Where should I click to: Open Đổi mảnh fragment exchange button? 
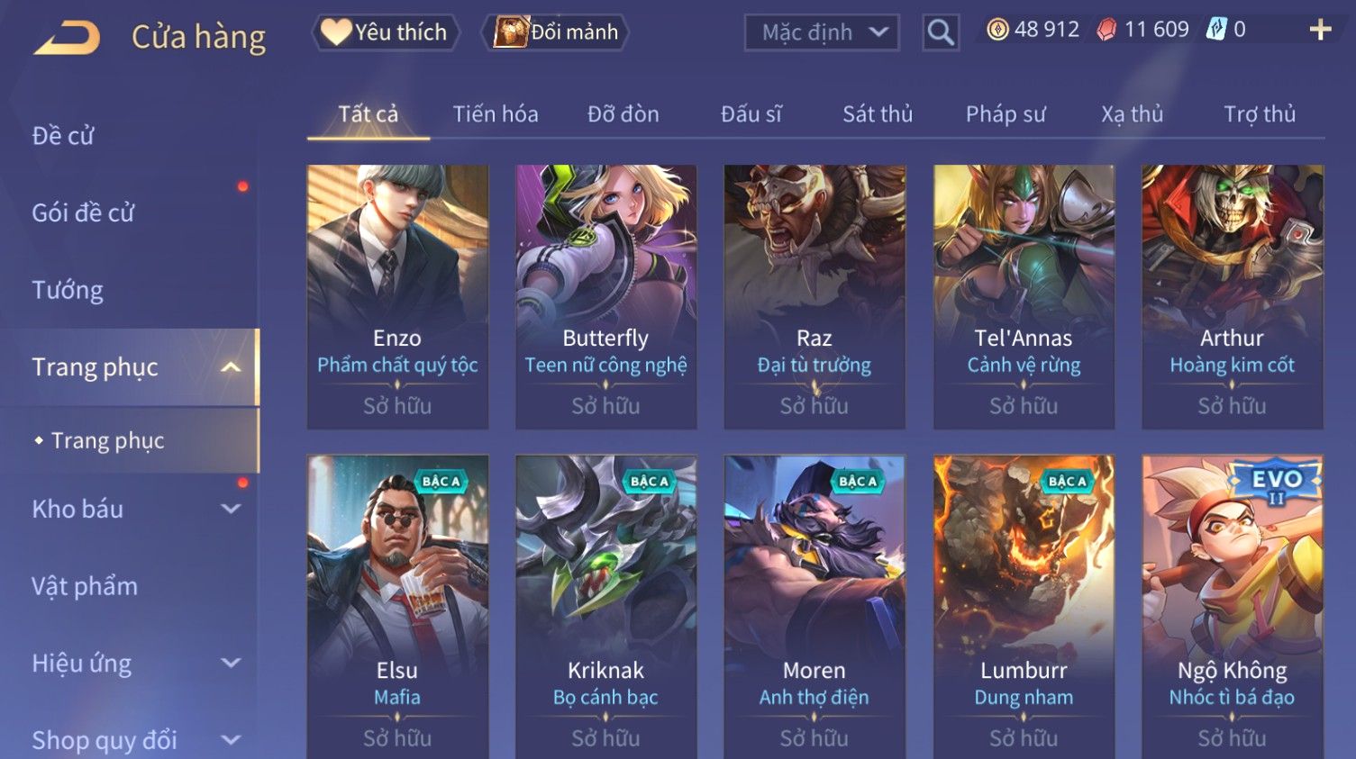[556, 32]
